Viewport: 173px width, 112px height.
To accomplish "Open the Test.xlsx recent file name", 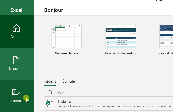I will point(64,102).
